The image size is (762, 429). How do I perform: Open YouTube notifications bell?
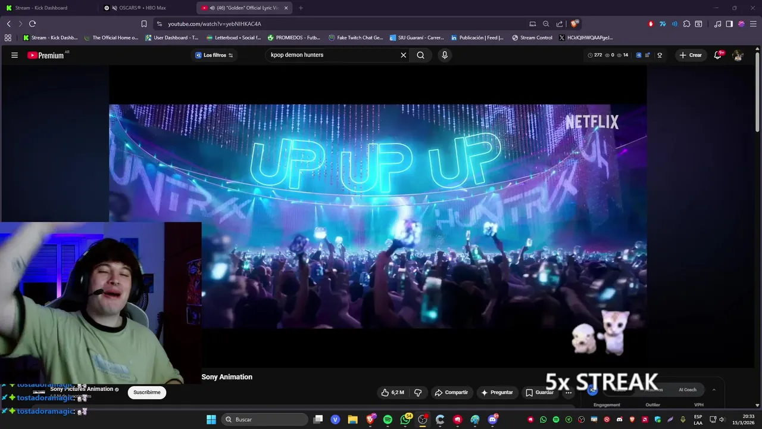(719, 55)
